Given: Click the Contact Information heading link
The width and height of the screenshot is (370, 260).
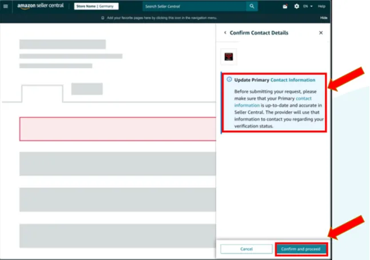Looking at the screenshot, I should pyautogui.click(x=293, y=80).
